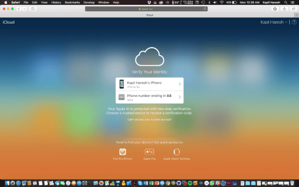Image resolution: width=299 pixels, height=187 pixels.
Task: Open the Develop menu
Action: click(x=89, y=2)
